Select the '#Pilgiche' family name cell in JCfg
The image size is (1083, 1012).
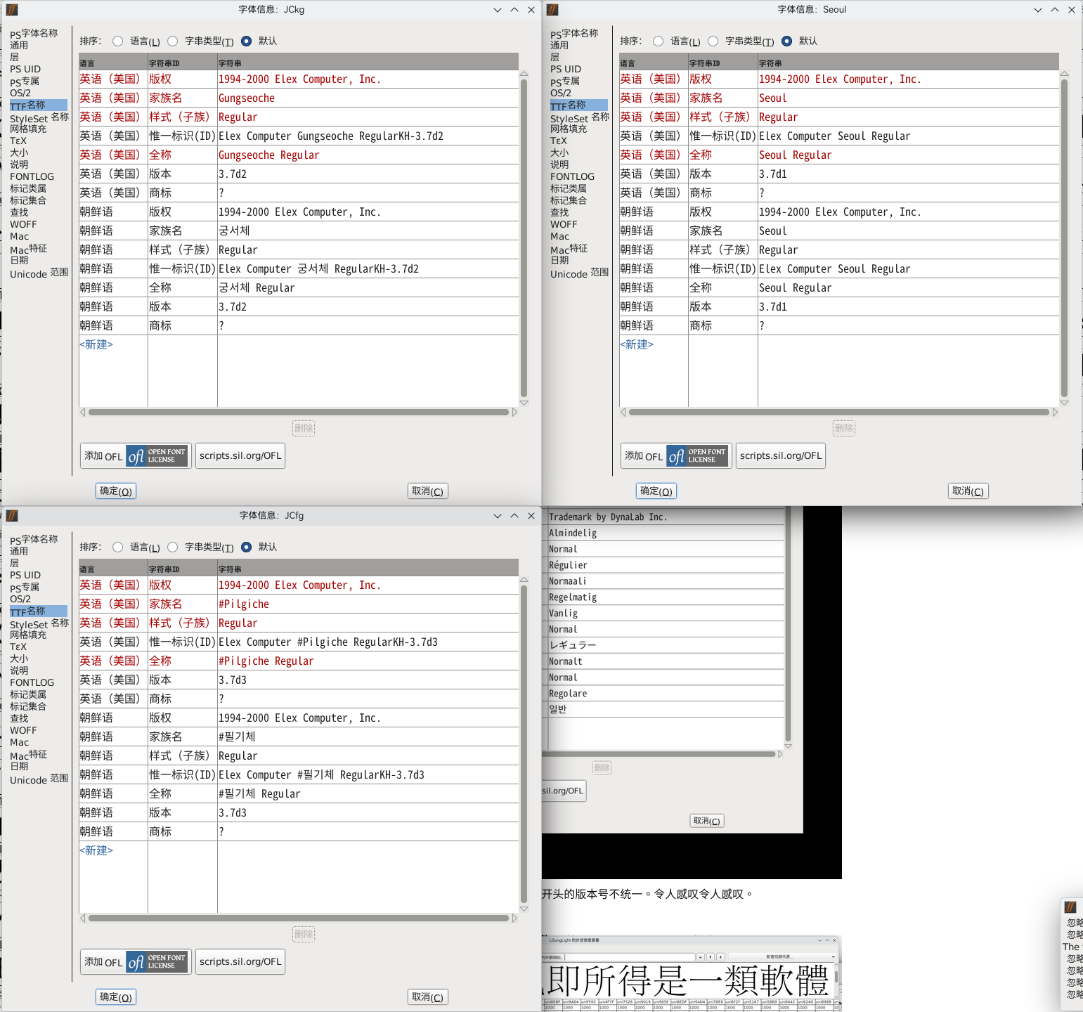click(368, 604)
